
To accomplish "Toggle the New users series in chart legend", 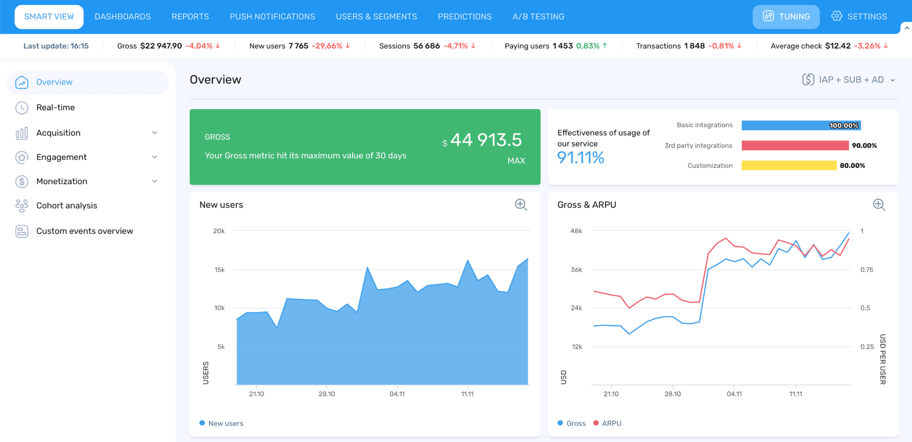I will pos(221,423).
